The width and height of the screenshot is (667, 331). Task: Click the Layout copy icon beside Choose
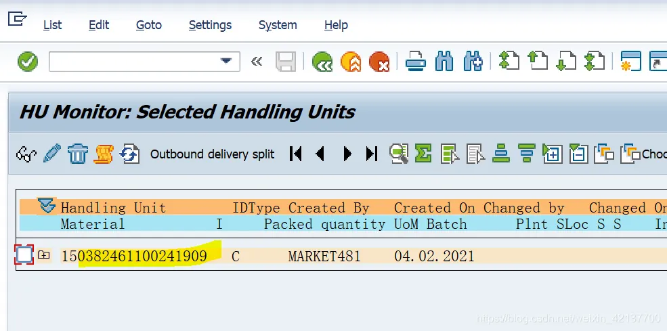tap(604, 154)
